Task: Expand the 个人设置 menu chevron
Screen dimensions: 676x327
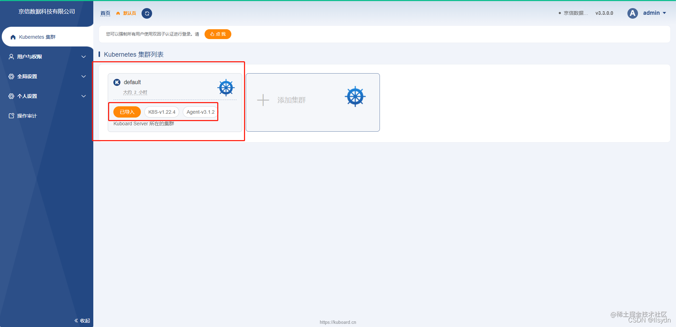Action: click(83, 96)
